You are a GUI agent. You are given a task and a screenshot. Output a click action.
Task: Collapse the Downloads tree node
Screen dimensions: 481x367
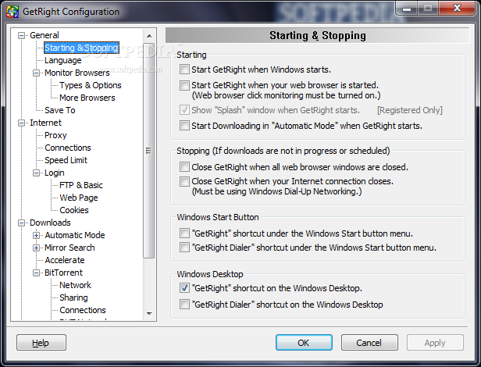coord(22,223)
